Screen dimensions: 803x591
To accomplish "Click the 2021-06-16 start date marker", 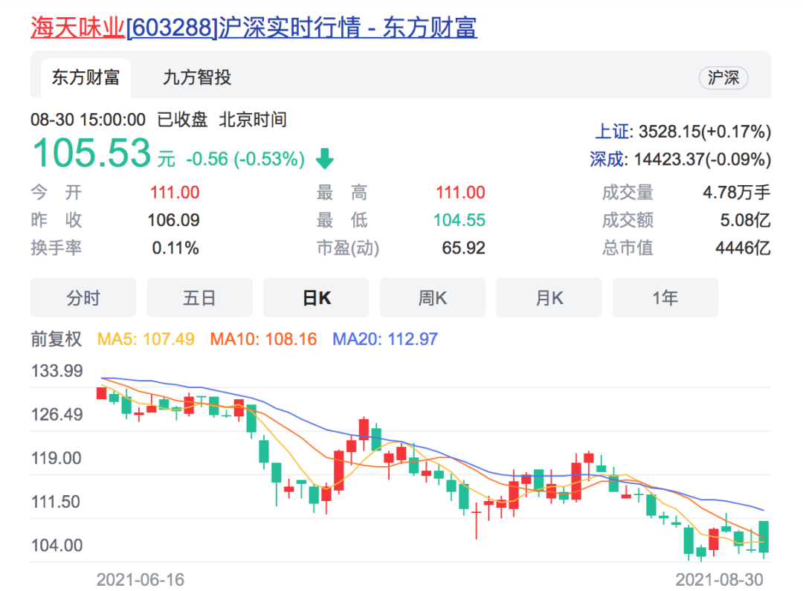I will click(141, 579).
